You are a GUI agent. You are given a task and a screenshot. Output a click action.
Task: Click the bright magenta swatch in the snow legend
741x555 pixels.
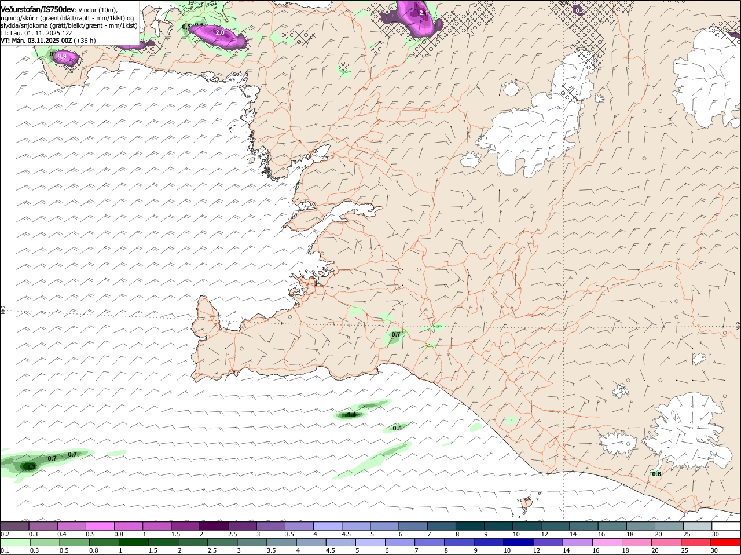(101, 526)
